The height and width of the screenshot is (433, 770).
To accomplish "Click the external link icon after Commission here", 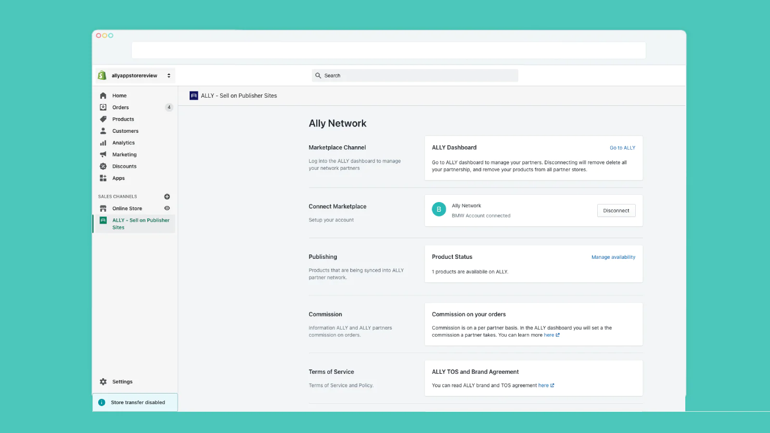I will (558, 335).
